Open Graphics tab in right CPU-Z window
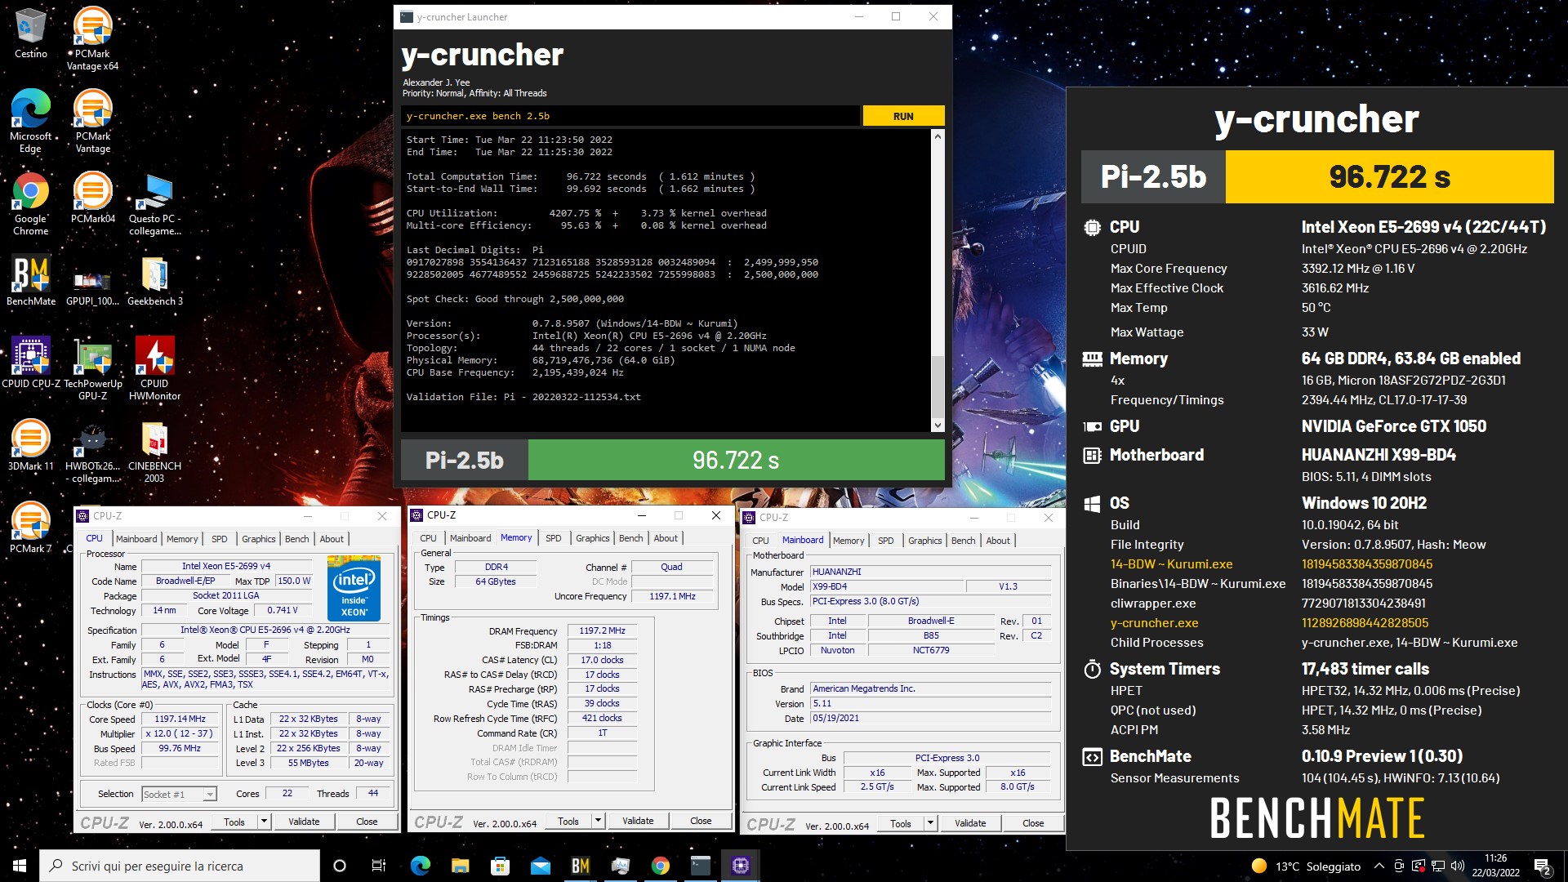1568x882 pixels. [x=924, y=541]
